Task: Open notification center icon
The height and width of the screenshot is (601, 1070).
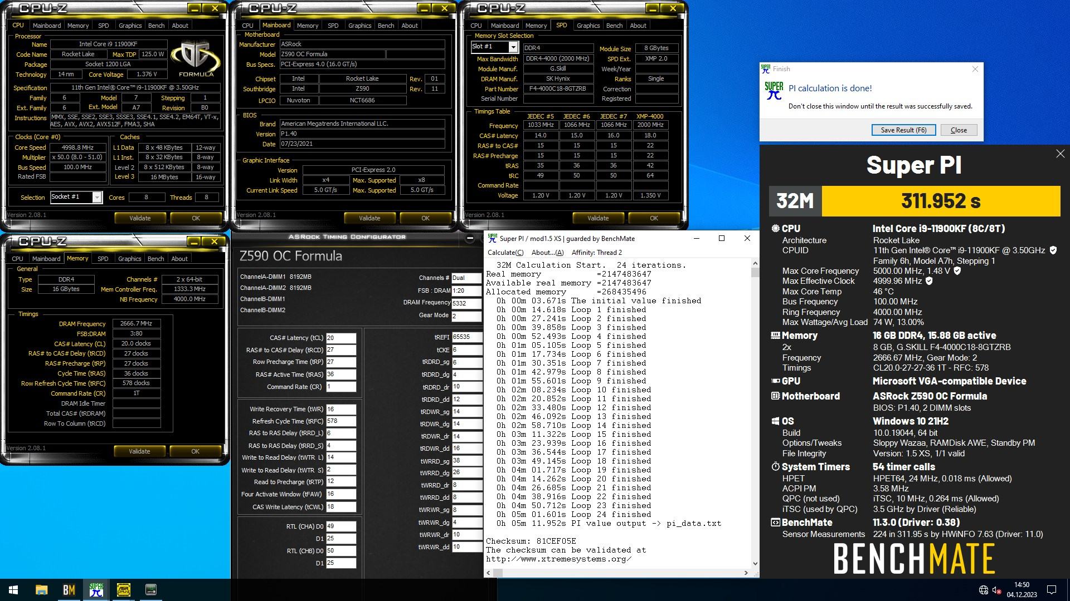Action: (1052, 590)
